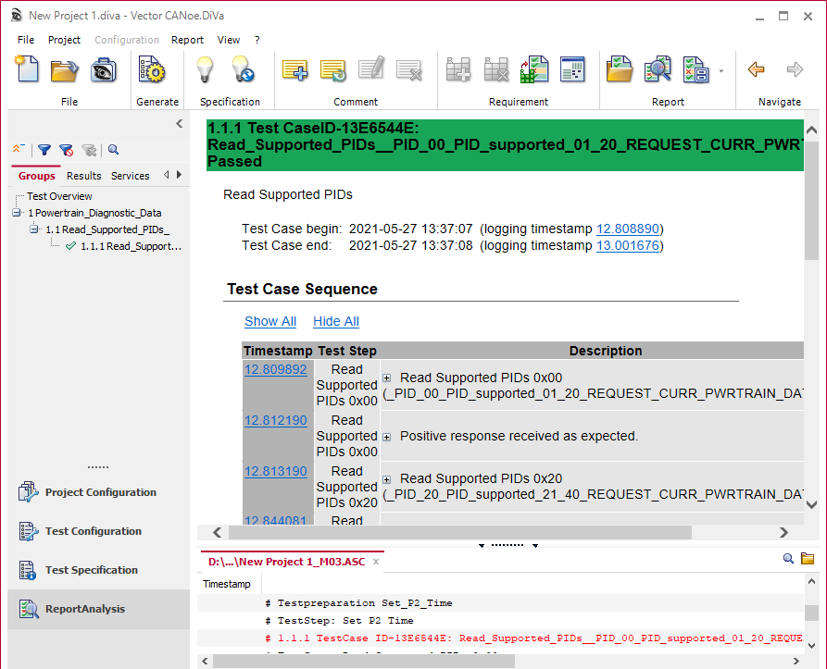Click the requirement import checklist icon
This screenshot has height=669, width=827.
click(534, 69)
